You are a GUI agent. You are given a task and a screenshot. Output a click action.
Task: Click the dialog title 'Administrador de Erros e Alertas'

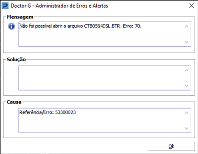[72, 6]
